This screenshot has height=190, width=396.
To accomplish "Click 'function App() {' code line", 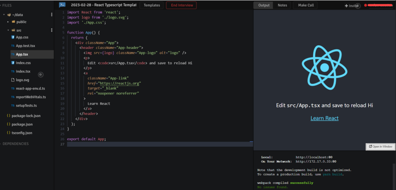I will tap(84, 32).
